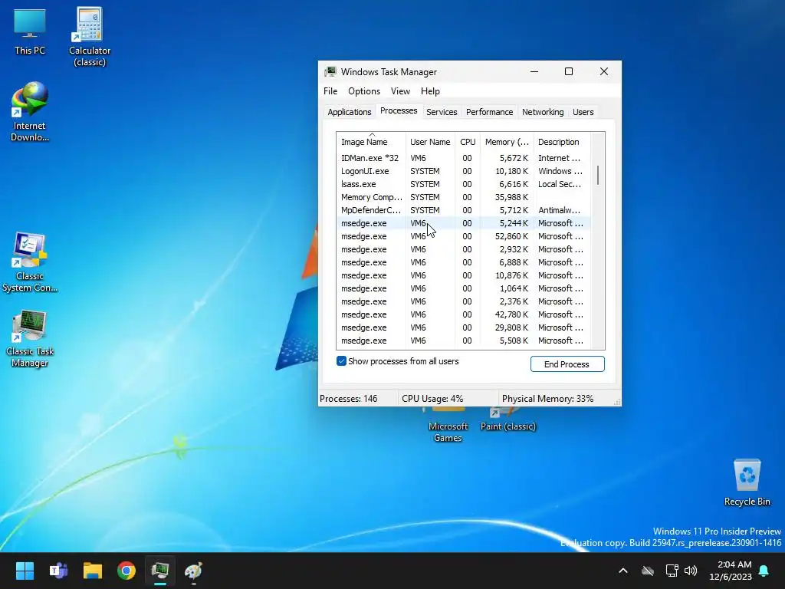The image size is (785, 589).
Task: Click the OneDrive cloud tray icon
Action: point(648,571)
